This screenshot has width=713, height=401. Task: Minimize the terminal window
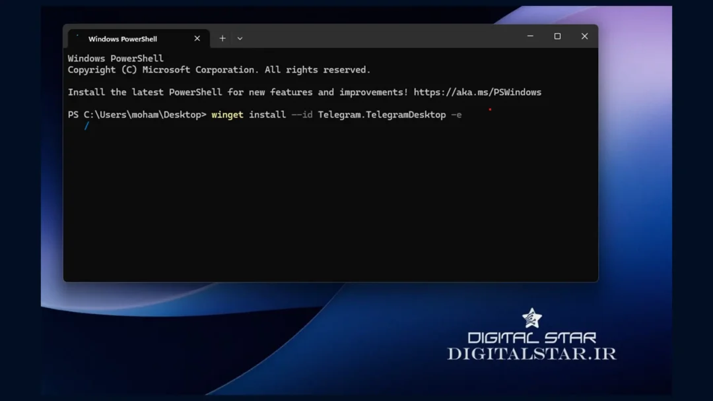click(x=530, y=36)
